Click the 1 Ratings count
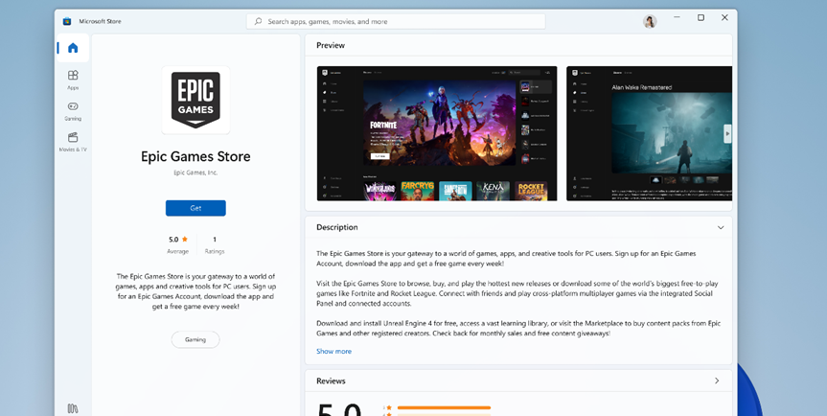The height and width of the screenshot is (416, 827). pyautogui.click(x=214, y=245)
